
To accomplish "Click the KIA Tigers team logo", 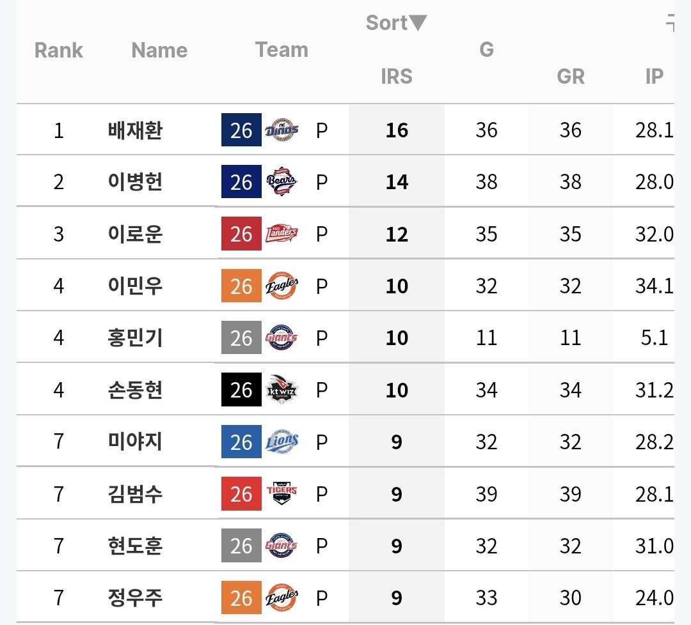I will pyautogui.click(x=282, y=493).
